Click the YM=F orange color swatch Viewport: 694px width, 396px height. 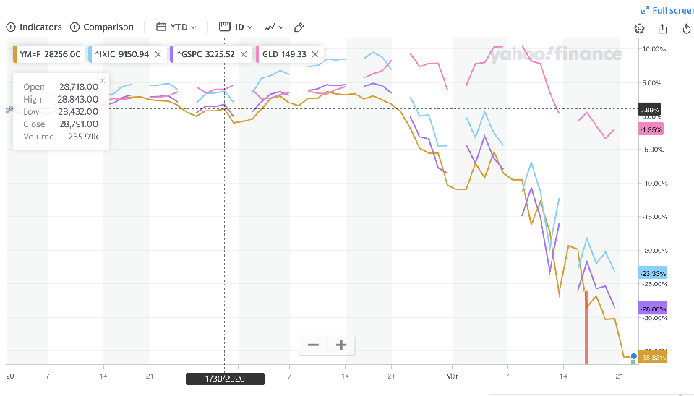[15, 54]
